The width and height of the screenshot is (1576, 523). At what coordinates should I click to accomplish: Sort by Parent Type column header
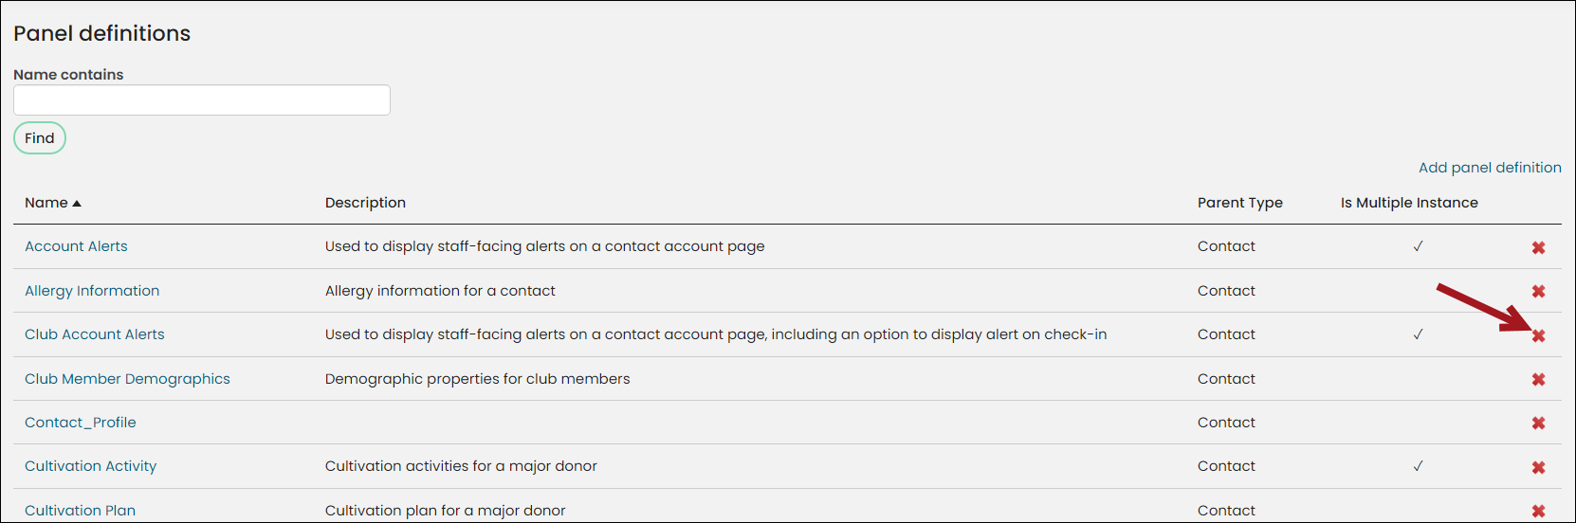pyautogui.click(x=1240, y=203)
